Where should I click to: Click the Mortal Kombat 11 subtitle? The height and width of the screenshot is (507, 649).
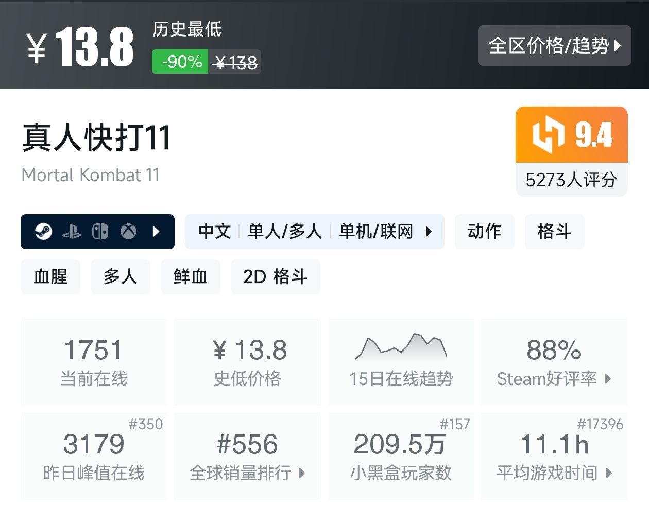(x=91, y=175)
